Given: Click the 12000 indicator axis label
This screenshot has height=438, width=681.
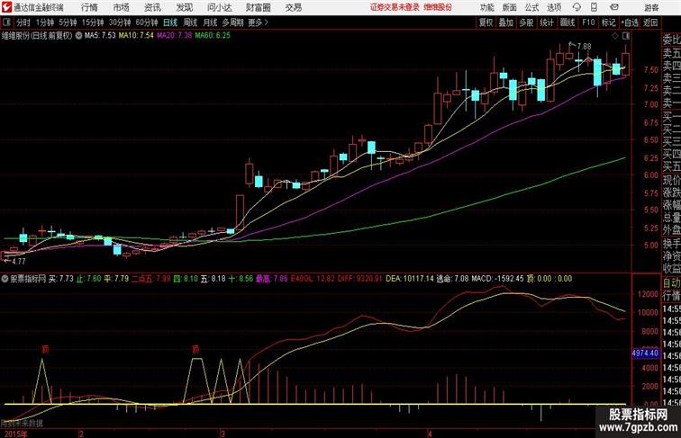Looking at the screenshot, I should pyautogui.click(x=648, y=294).
